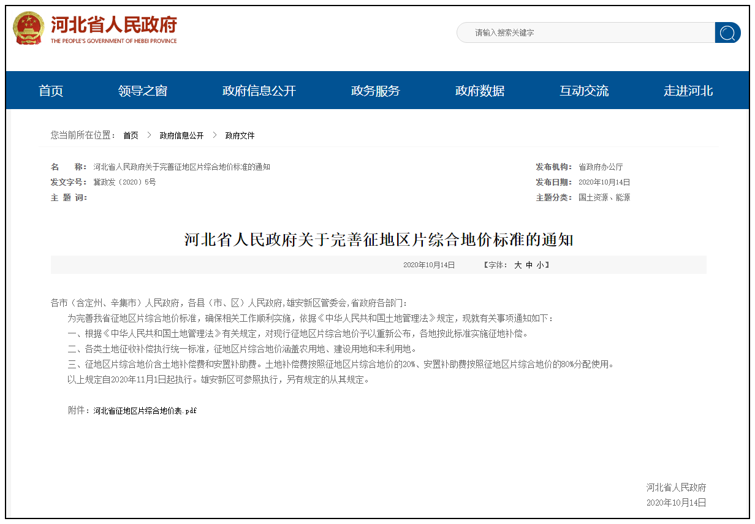Click the 河北省人民政府 site title text
This screenshot has width=755, height=524.
click(x=113, y=26)
